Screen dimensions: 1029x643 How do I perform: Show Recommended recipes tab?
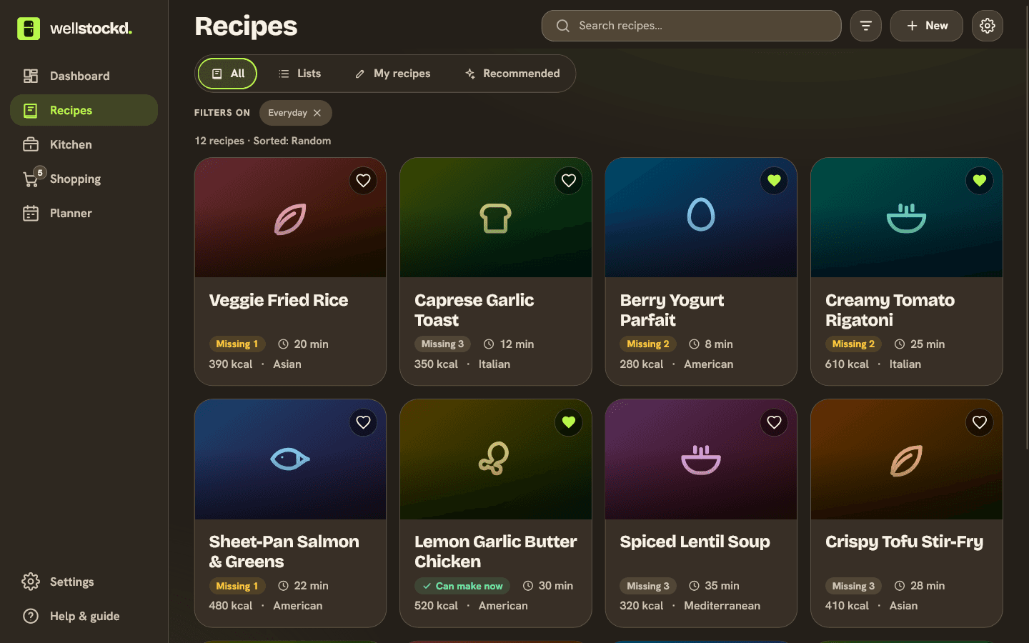pyautogui.click(x=512, y=74)
